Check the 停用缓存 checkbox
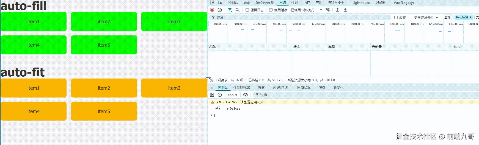Image resolution: width=479 pixels, height=145 pixels. 271,10
